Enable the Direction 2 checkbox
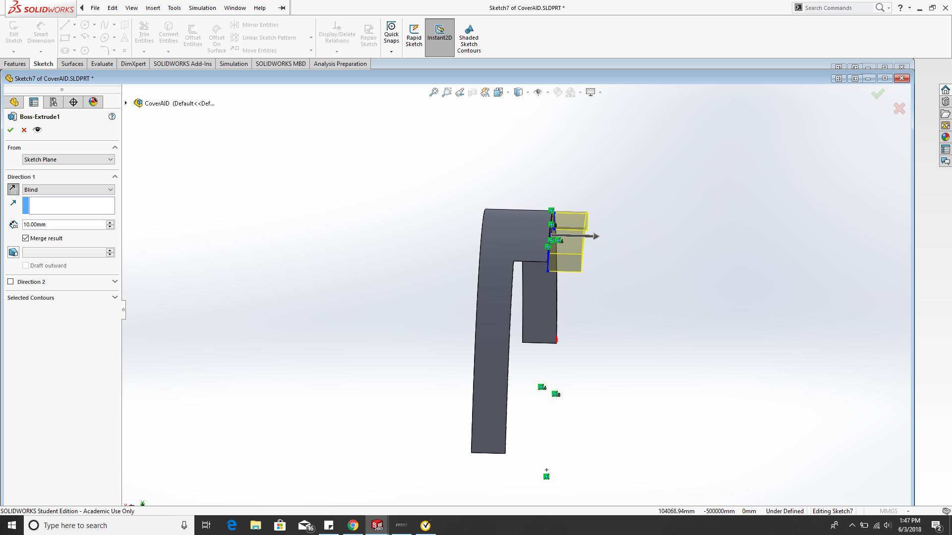The image size is (952, 535). (x=10, y=281)
